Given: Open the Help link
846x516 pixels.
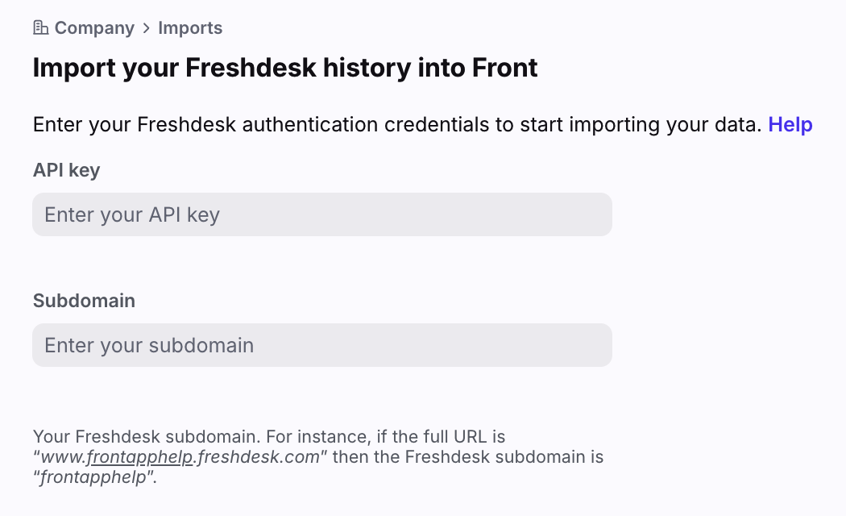Looking at the screenshot, I should click(790, 124).
